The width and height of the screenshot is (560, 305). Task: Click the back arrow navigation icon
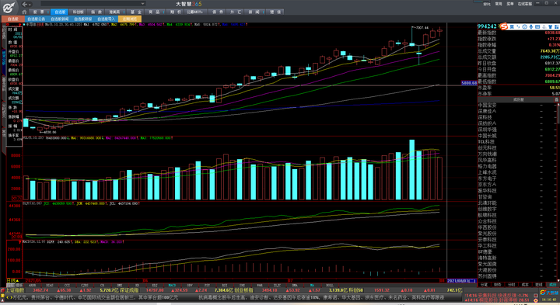point(25,4)
